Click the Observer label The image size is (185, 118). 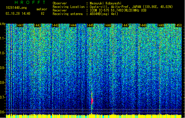click(x=60, y=3)
